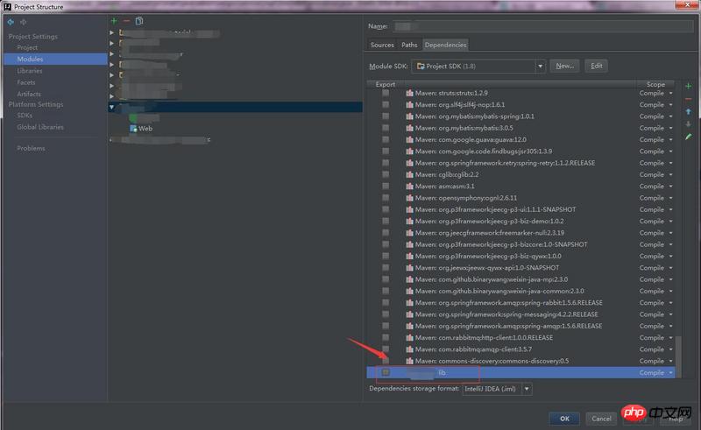The width and height of the screenshot is (701, 430).
Task: Toggle export for jsr305:1.3.9
Action: click(386, 152)
